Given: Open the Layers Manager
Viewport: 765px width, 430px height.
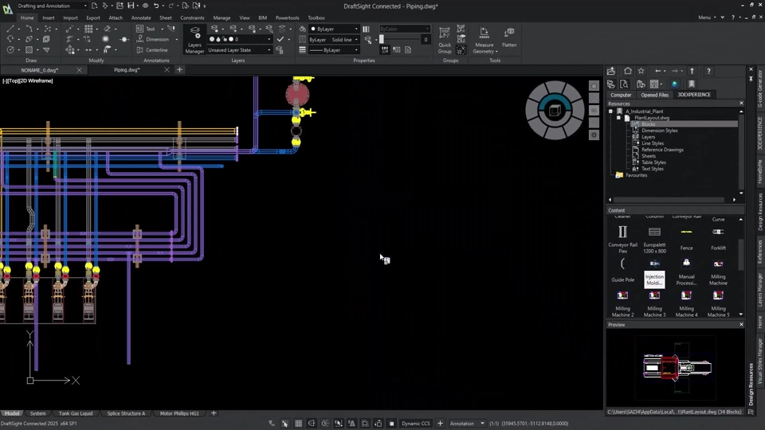Looking at the screenshot, I should [194, 40].
